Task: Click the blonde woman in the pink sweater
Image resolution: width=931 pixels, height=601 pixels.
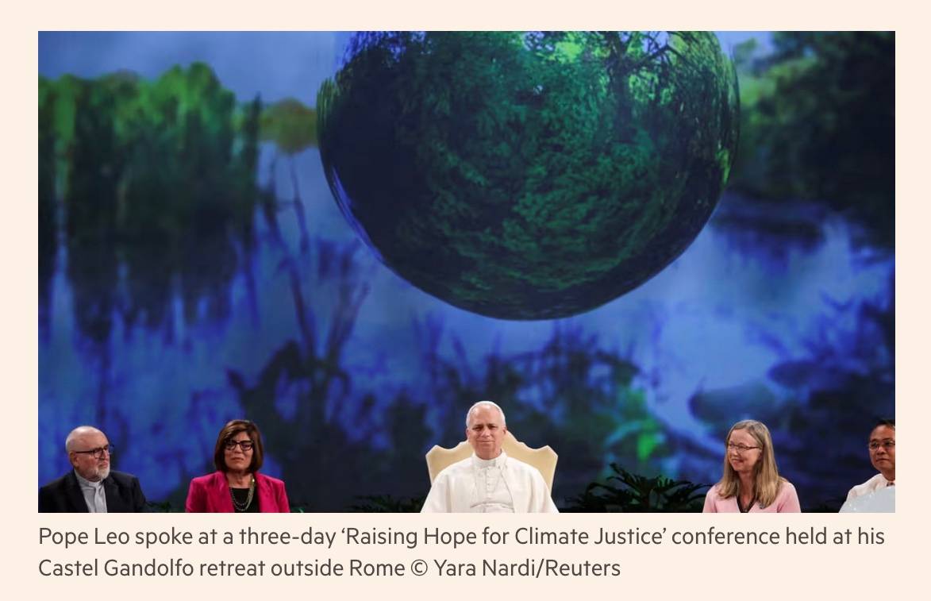Action: point(752,467)
